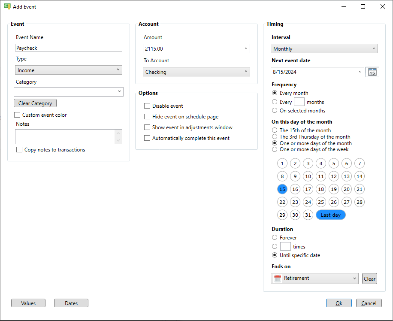This screenshot has width=393, height=321.
Task: Expand the Amount dropdown
Action: [246, 48]
